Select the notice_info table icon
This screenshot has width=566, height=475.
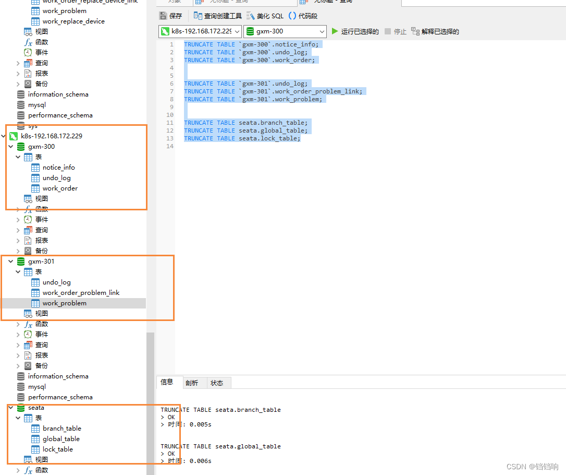coord(35,168)
